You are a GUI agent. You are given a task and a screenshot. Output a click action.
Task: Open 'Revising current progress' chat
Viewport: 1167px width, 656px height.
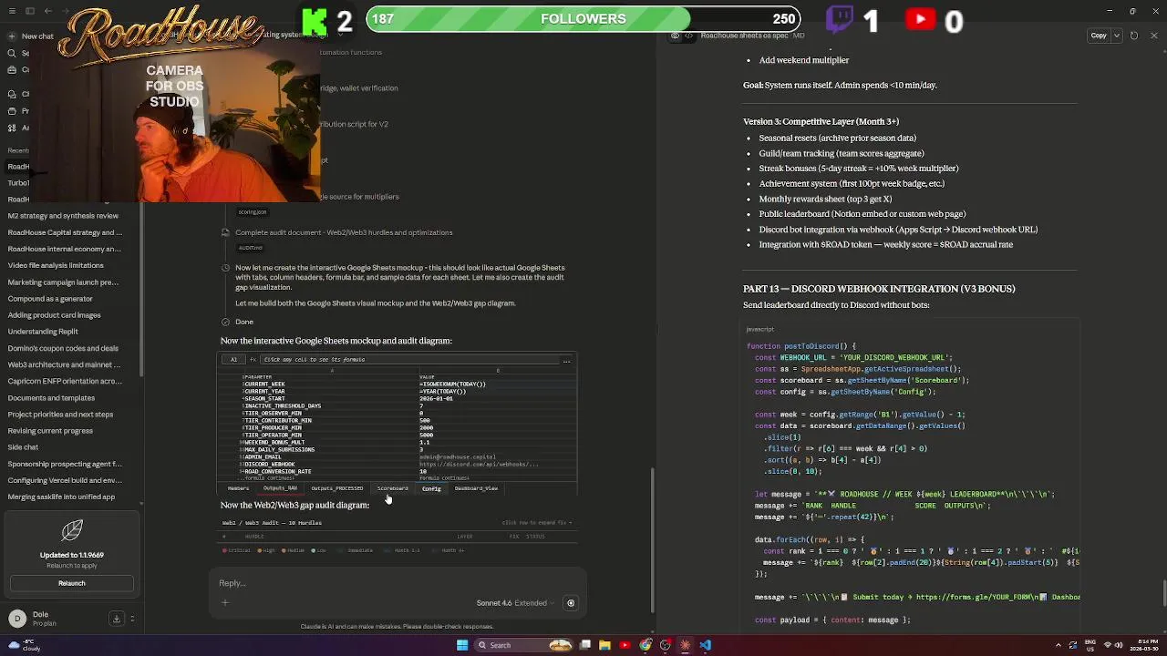50,431
